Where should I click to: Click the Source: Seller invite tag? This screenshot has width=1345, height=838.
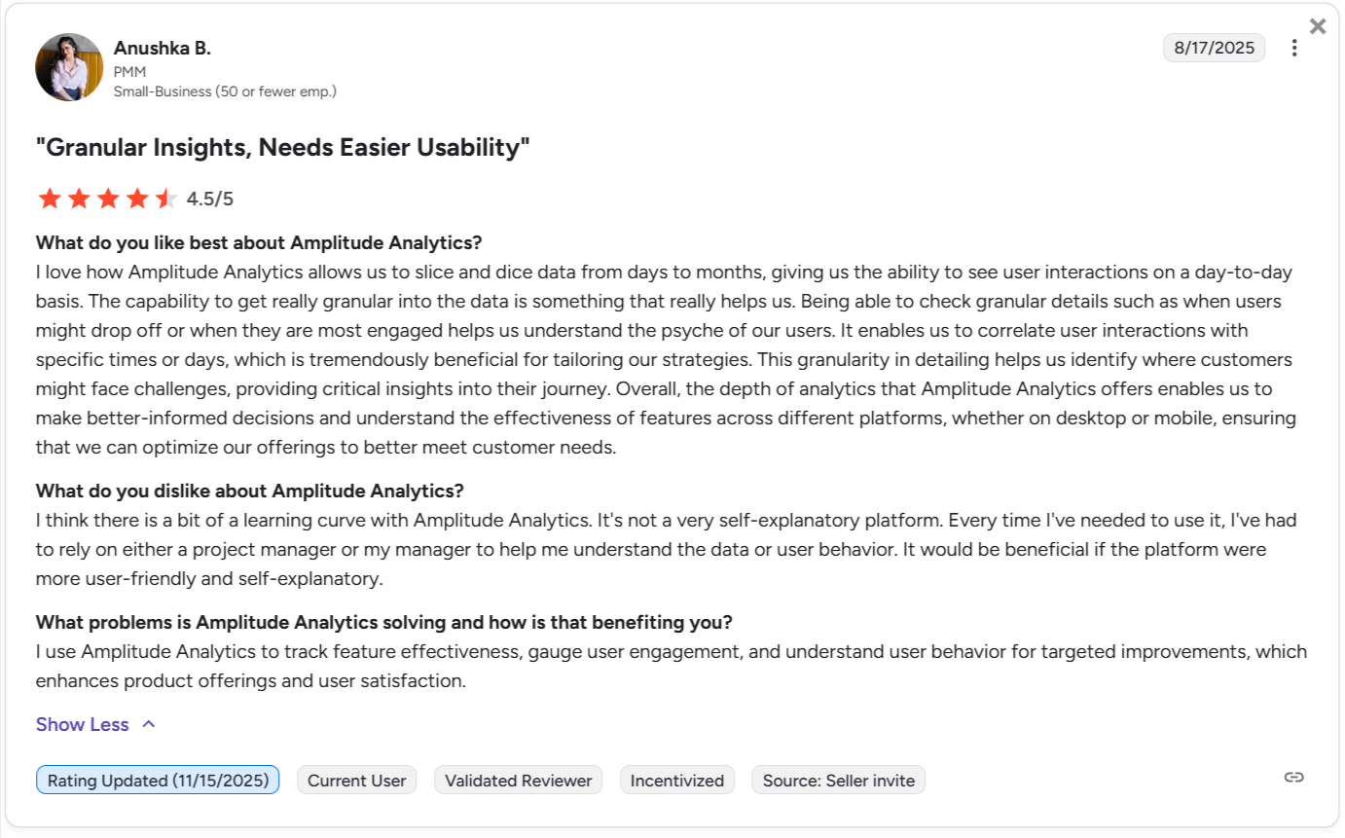[838, 781]
